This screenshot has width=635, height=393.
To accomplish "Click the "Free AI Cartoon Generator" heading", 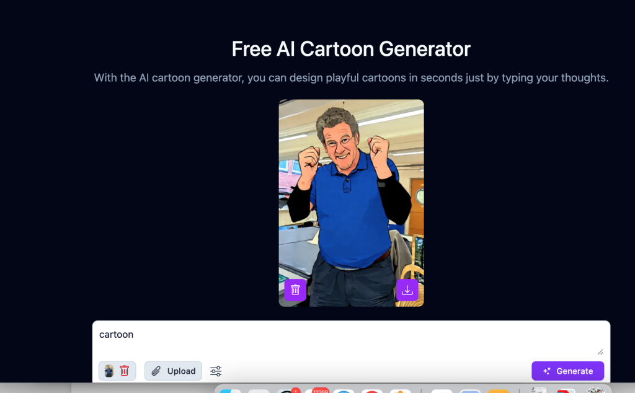I will (x=351, y=49).
